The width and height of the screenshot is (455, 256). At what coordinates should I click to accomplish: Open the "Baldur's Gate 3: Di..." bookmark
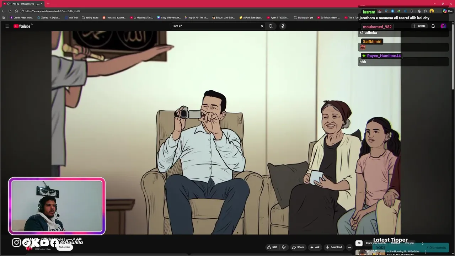(x=224, y=17)
